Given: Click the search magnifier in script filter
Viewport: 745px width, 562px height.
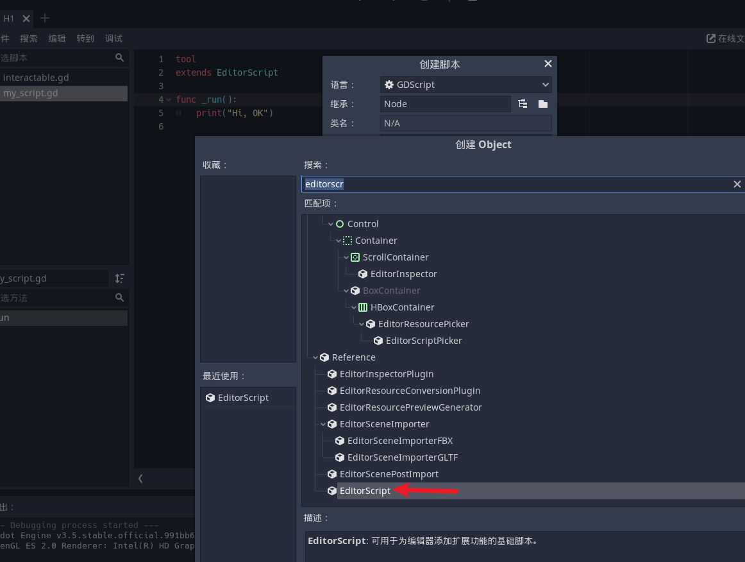Looking at the screenshot, I should coord(119,58).
